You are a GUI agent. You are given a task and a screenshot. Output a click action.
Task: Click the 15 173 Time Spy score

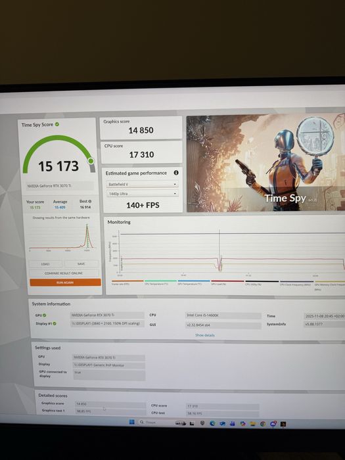click(x=58, y=166)
